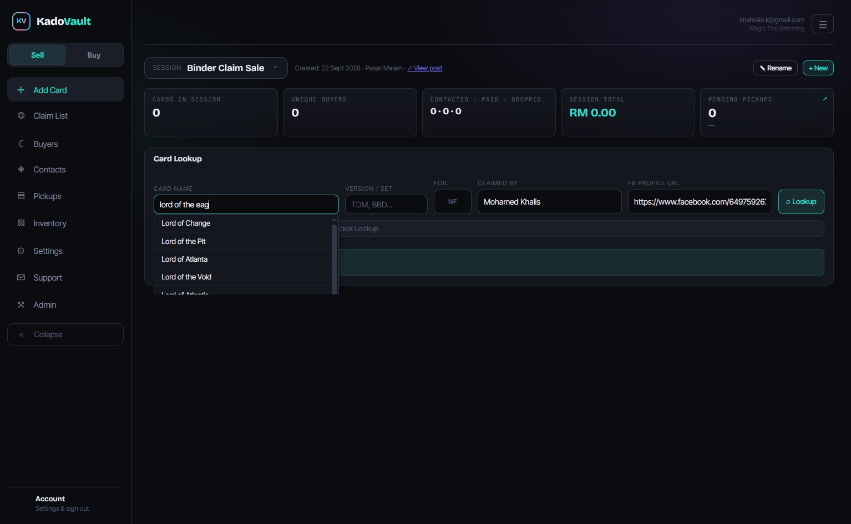
Task: Open the Binder Claim Sale session dropdown
Action: pos(216,68)
